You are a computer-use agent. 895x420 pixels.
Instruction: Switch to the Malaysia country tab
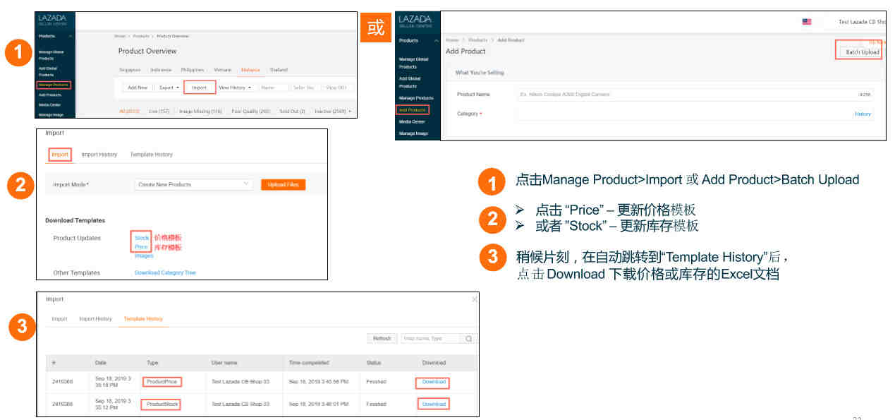click(250, 70)
